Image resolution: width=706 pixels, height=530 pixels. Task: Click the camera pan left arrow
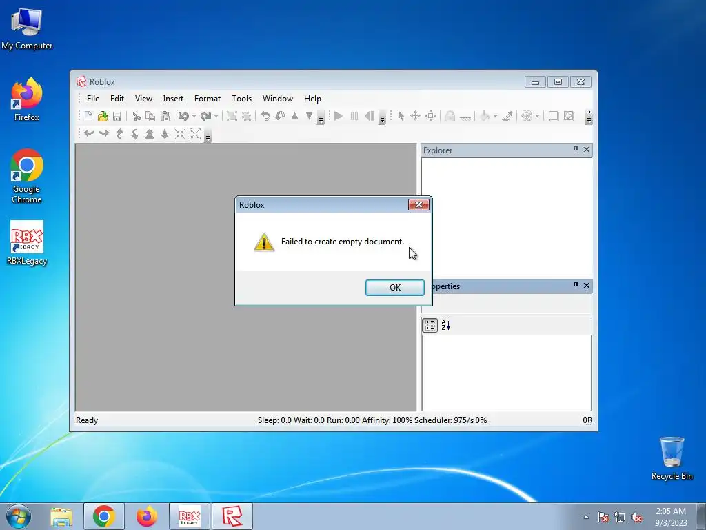(x=89, y=133)
